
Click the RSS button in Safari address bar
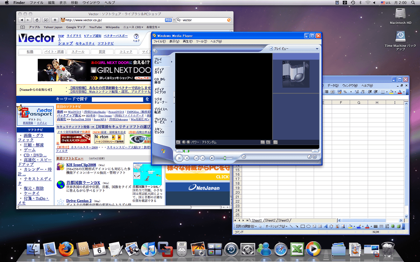click(168, 20)
